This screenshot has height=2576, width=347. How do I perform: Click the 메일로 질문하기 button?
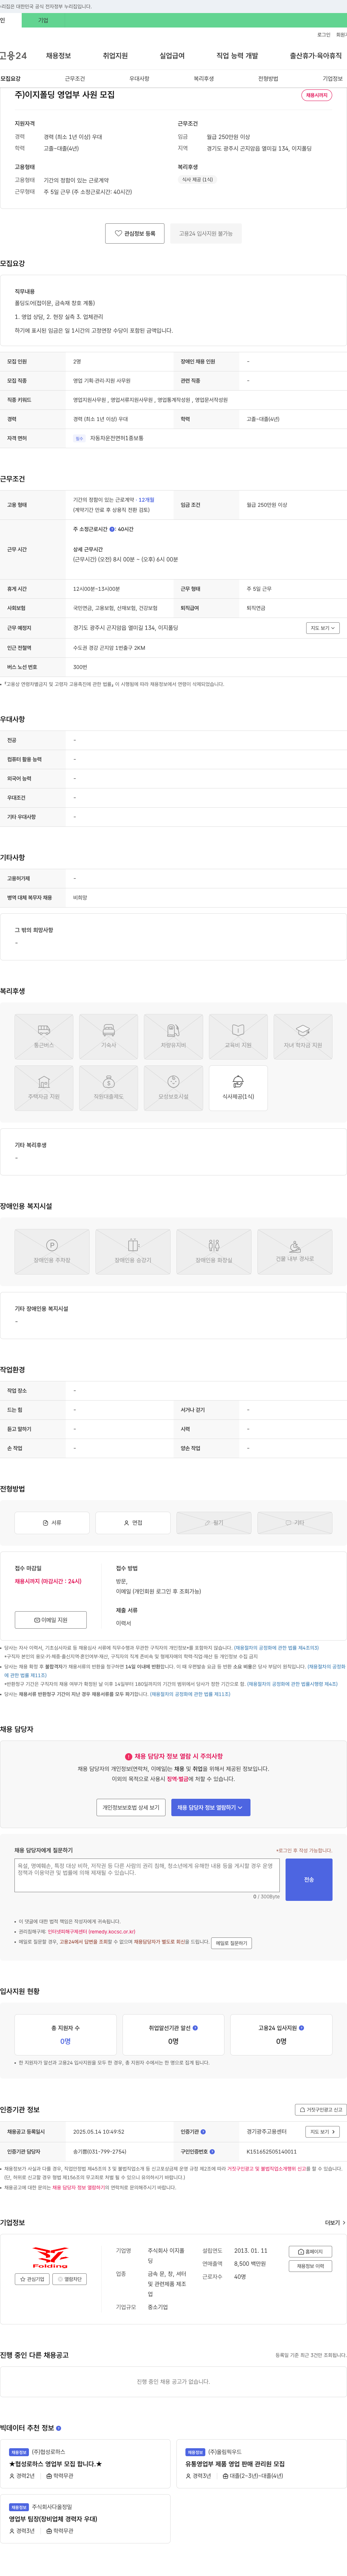click(x=231, y=1942)
